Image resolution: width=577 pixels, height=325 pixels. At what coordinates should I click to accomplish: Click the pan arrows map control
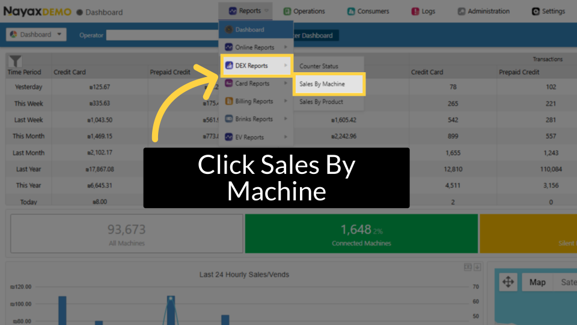tap(508, 282)
